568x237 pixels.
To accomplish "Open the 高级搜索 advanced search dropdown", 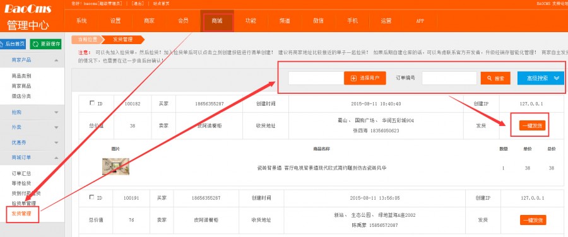I will pos(541,78).
